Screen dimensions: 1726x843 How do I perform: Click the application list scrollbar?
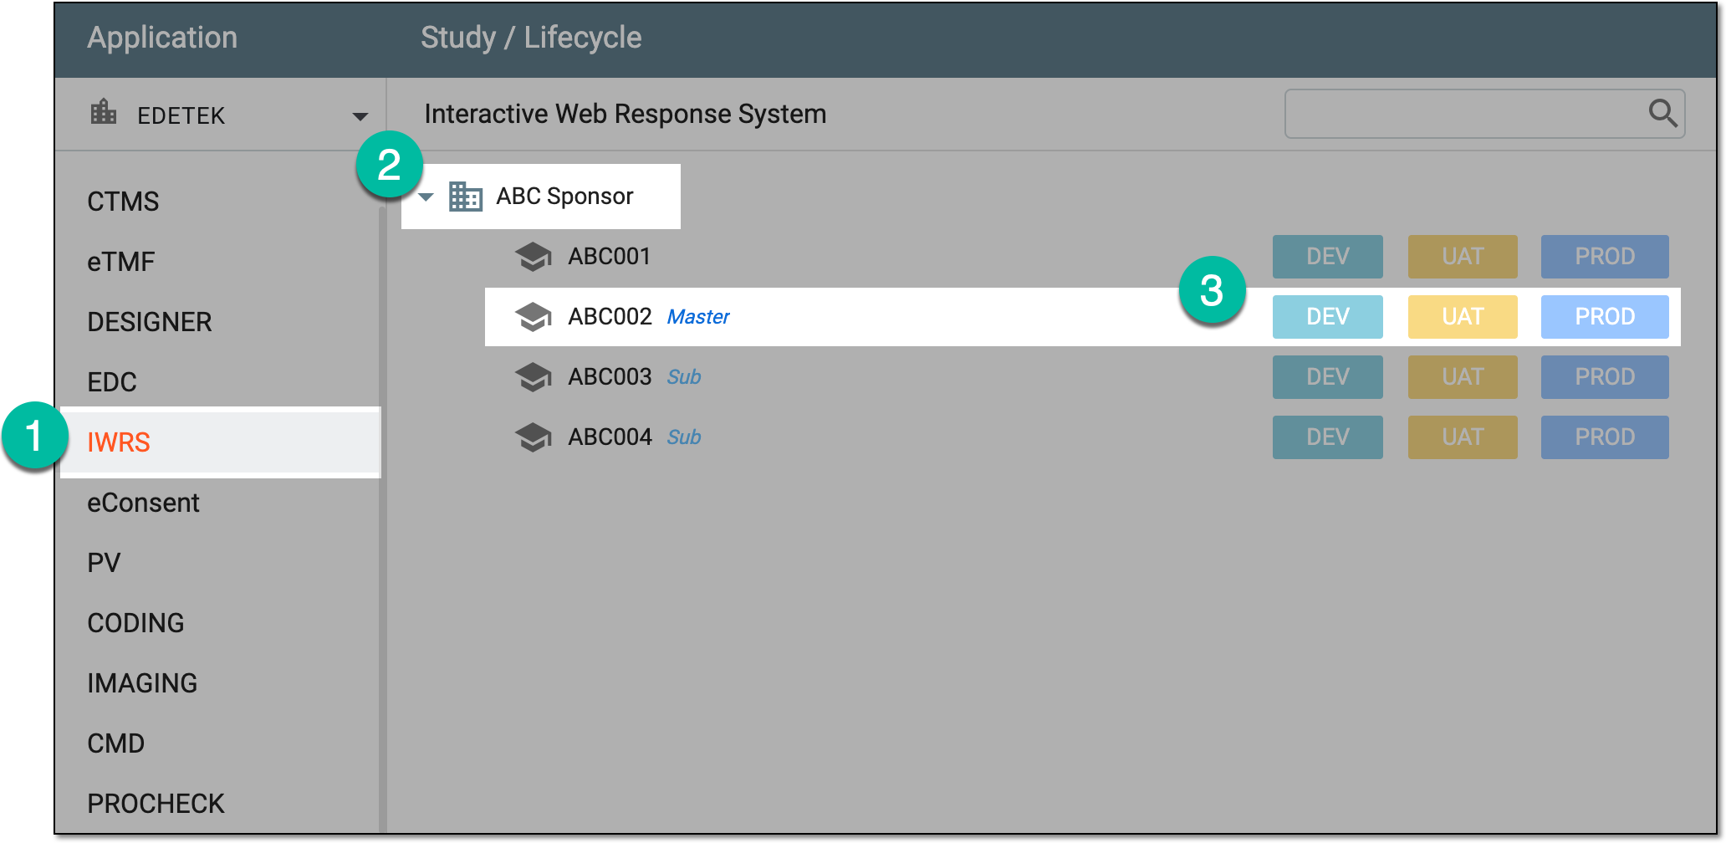click(x=382, y=519)
